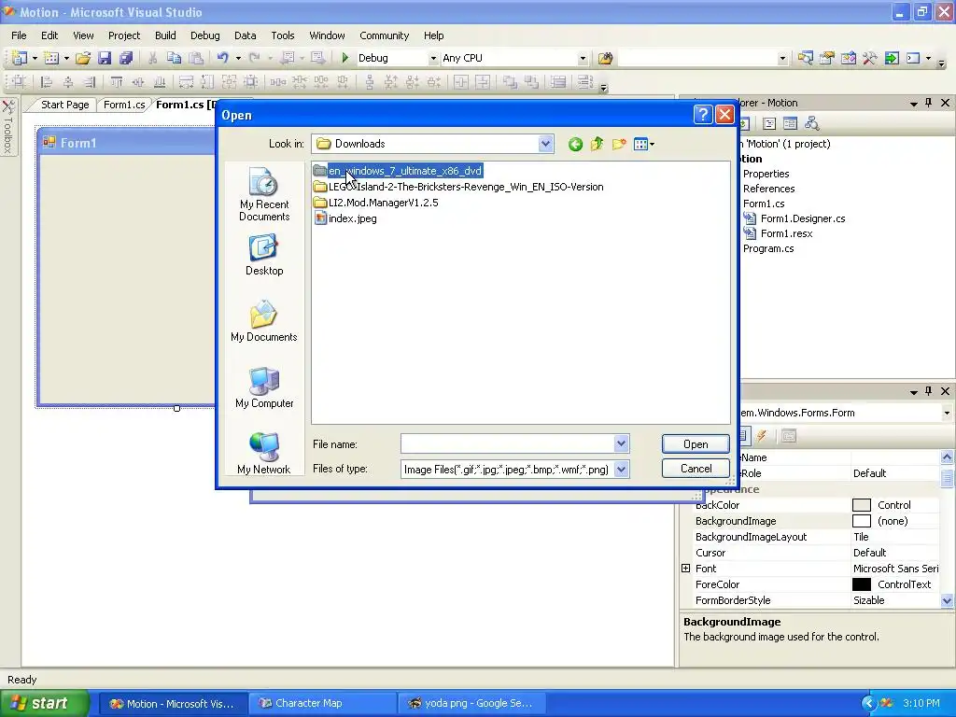Click the File name input field
The height and width of the screenshot is (717, 956).
(507, 443)
